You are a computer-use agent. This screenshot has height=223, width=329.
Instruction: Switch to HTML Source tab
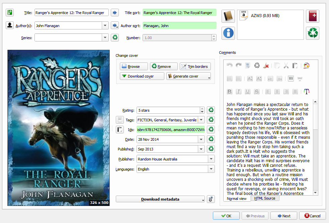click(265, 198)
